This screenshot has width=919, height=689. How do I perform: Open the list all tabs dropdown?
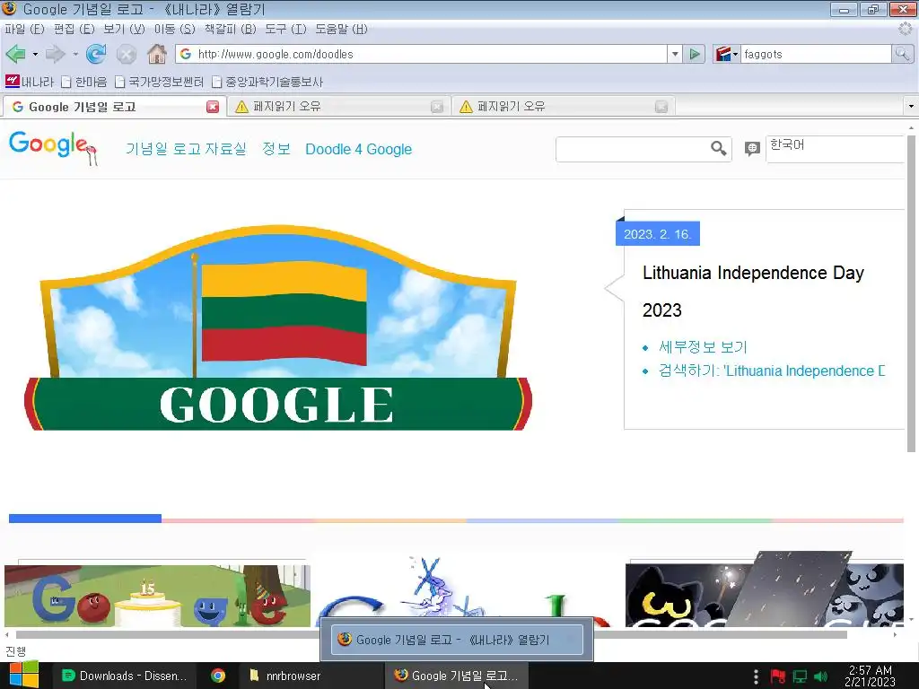(911, 107)
